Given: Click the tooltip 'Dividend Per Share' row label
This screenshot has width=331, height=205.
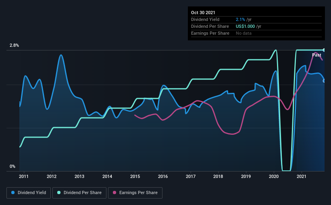Looking at the screenshot, I should tap(210, 26).
